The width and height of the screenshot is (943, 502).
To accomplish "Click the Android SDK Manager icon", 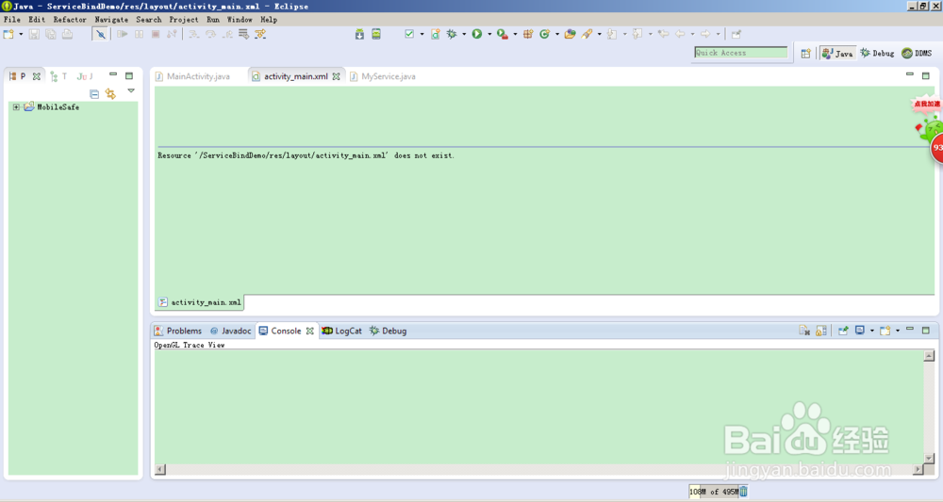I will [x=359, y=34].
